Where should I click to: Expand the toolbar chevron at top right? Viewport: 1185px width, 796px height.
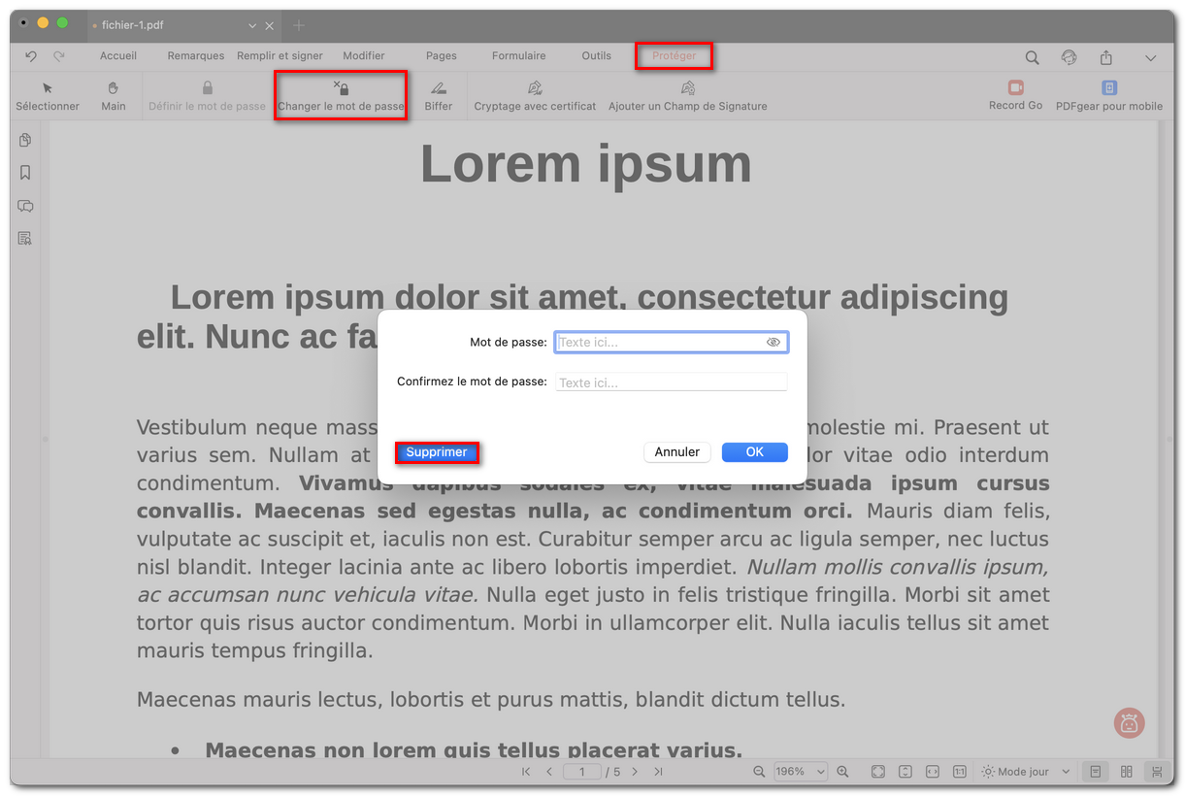(x=1151, y=57)
